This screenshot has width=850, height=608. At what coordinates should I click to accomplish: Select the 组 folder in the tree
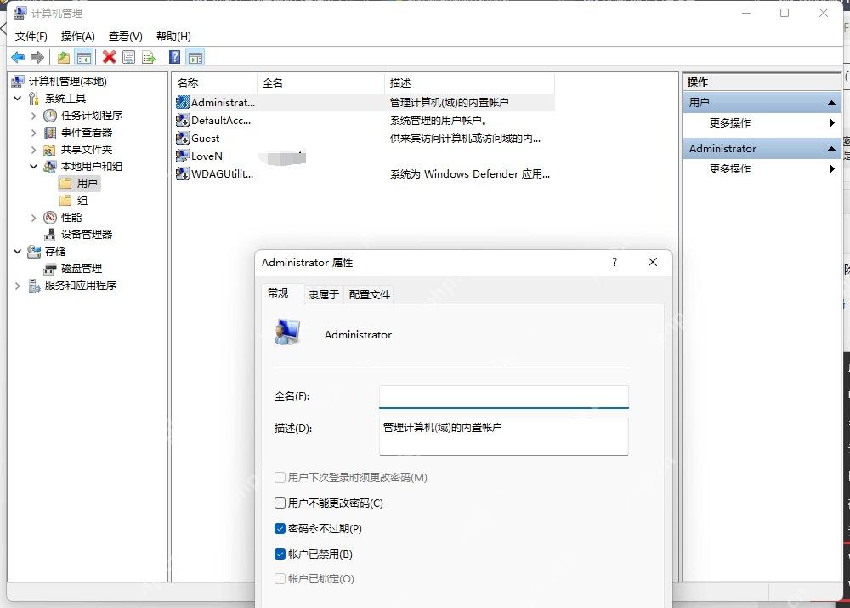74,201
